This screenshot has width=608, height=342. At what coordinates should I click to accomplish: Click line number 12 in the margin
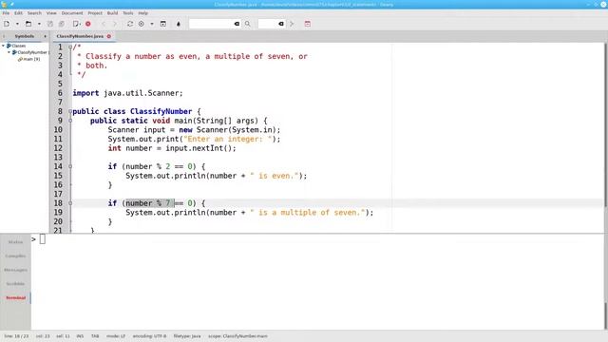click(58, 148)
